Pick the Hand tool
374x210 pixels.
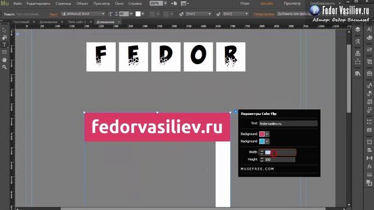coord(4,60)
